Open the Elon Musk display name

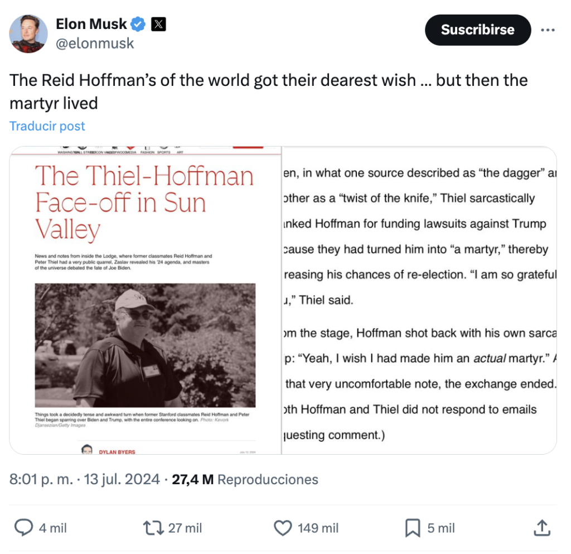(91, 24)
